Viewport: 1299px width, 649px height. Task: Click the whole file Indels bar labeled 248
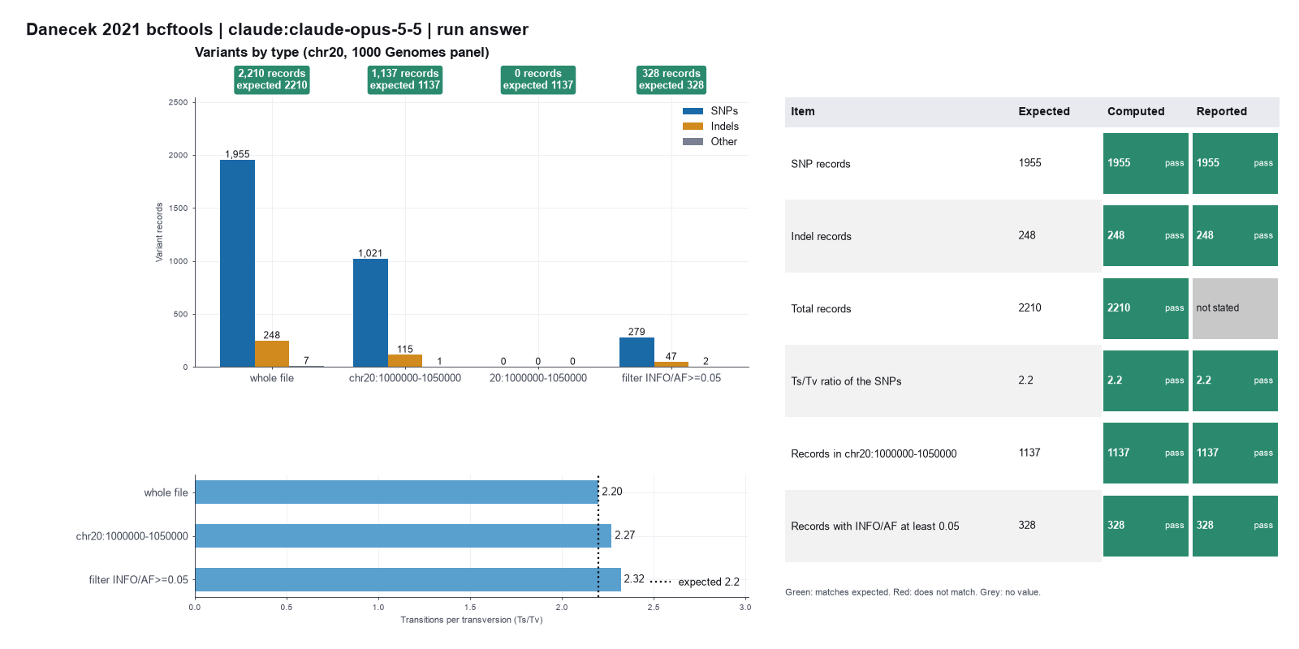pos(272,354)
